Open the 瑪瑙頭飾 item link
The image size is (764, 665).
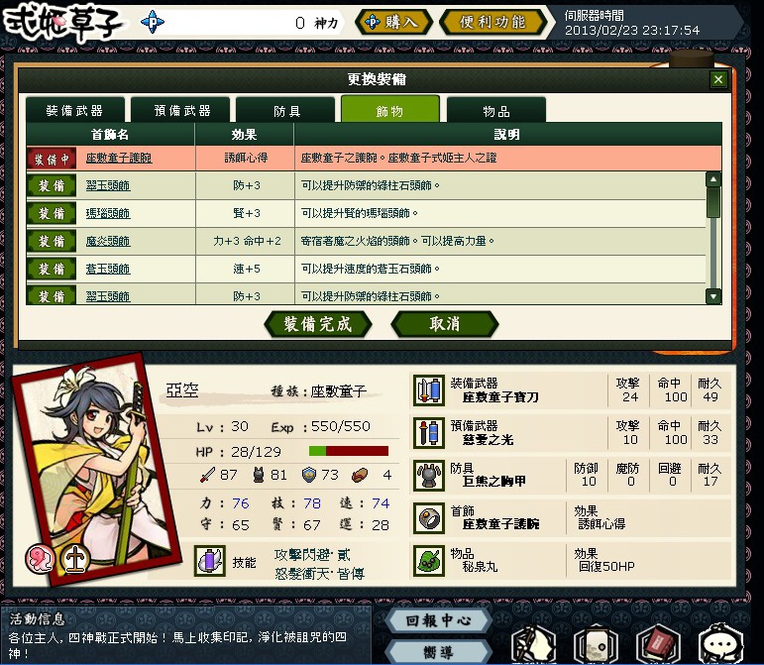coord(108,213)
